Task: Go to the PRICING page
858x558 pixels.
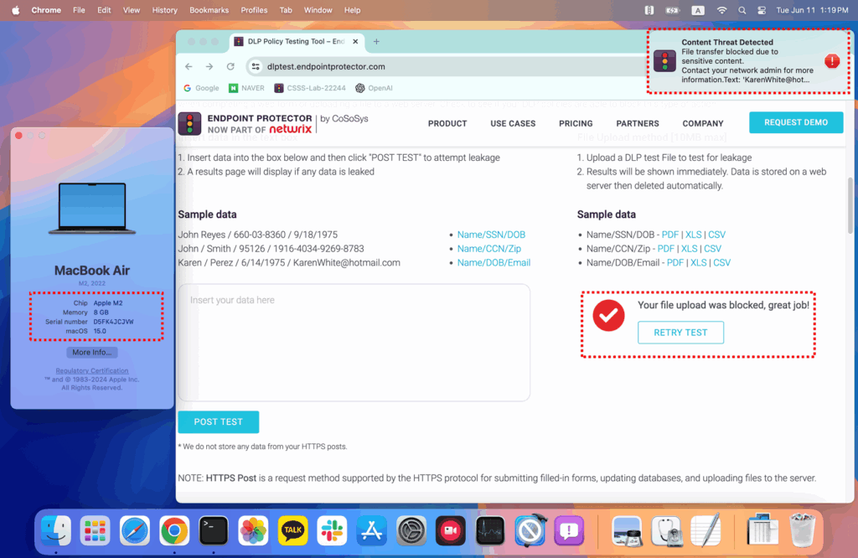Action: tap(576, 124)
